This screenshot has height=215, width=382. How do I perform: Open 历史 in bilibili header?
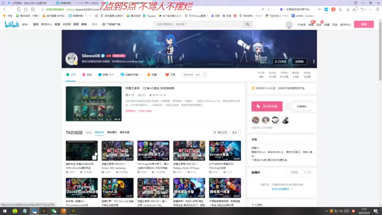(335, 25)
